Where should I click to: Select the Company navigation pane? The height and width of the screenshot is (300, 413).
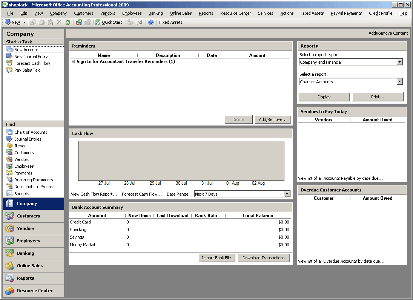tap(34, 204)
